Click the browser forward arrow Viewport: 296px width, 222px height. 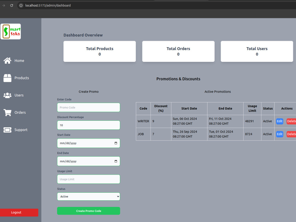[4, 5]
